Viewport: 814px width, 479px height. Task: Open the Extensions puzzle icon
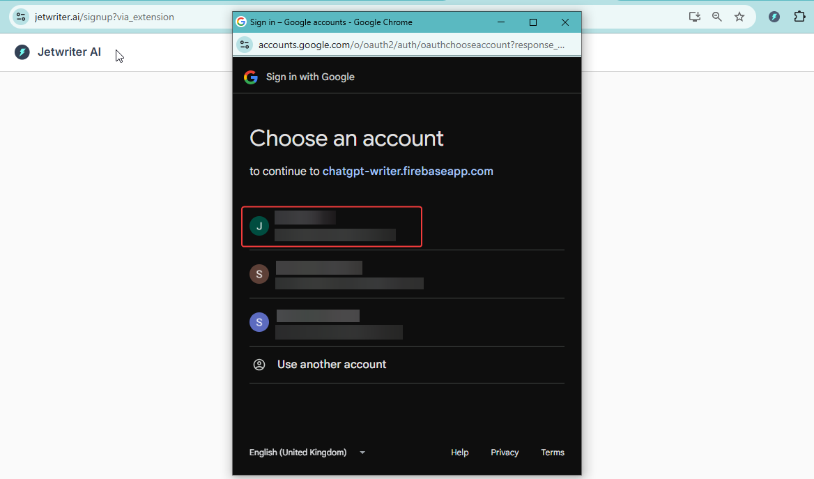coord(799,17)
